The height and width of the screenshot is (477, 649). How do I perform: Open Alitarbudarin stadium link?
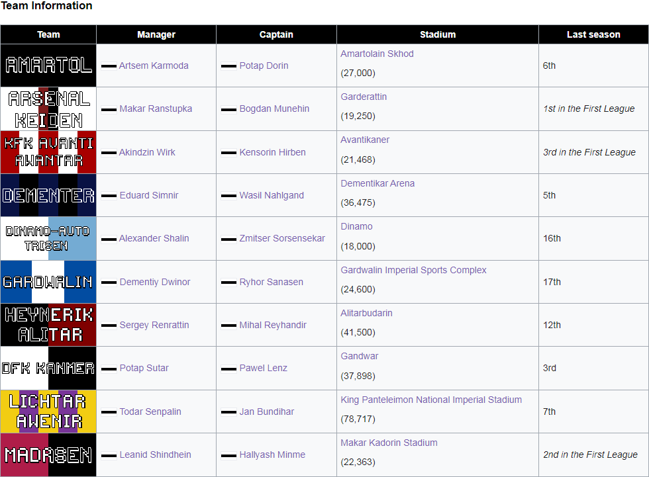(366, 313)
